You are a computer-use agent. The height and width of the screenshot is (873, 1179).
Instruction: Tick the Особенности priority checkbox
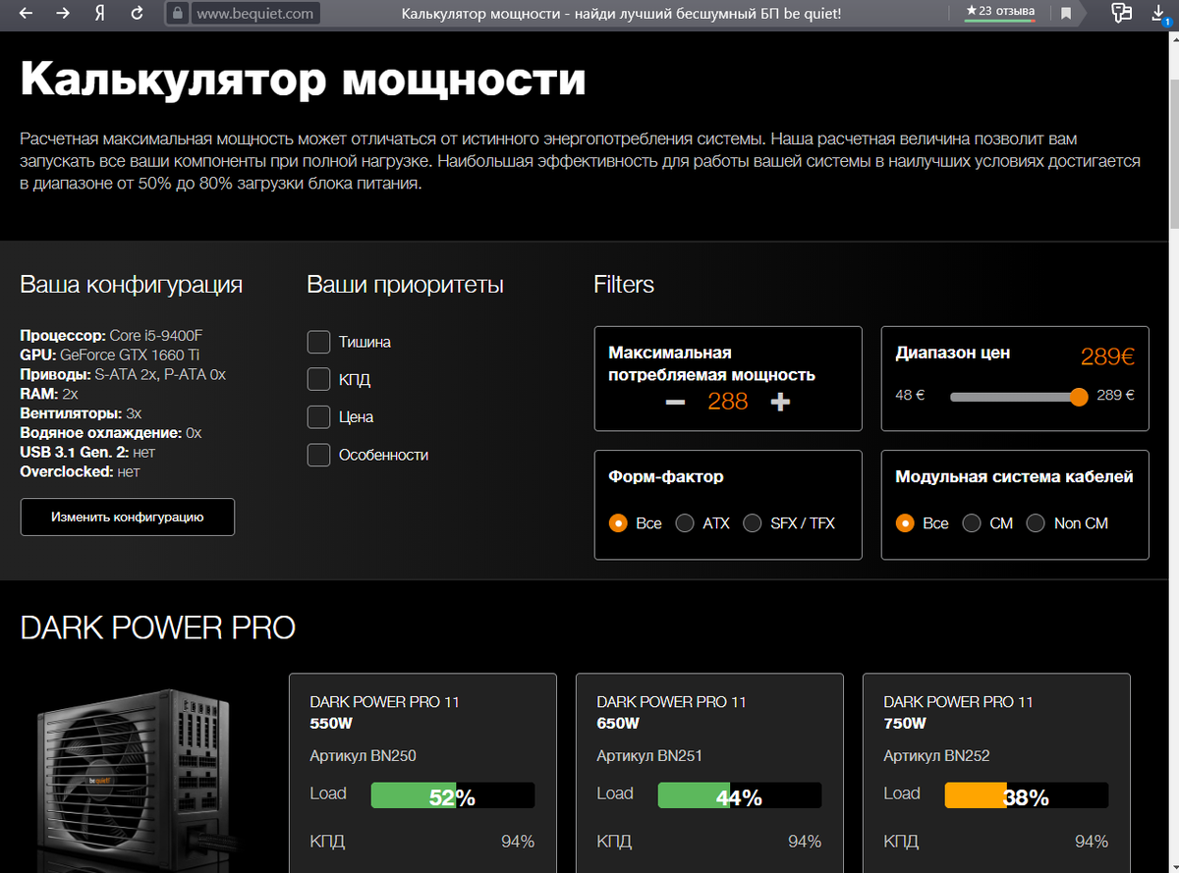pyautogui.click(x=318, y=455)
